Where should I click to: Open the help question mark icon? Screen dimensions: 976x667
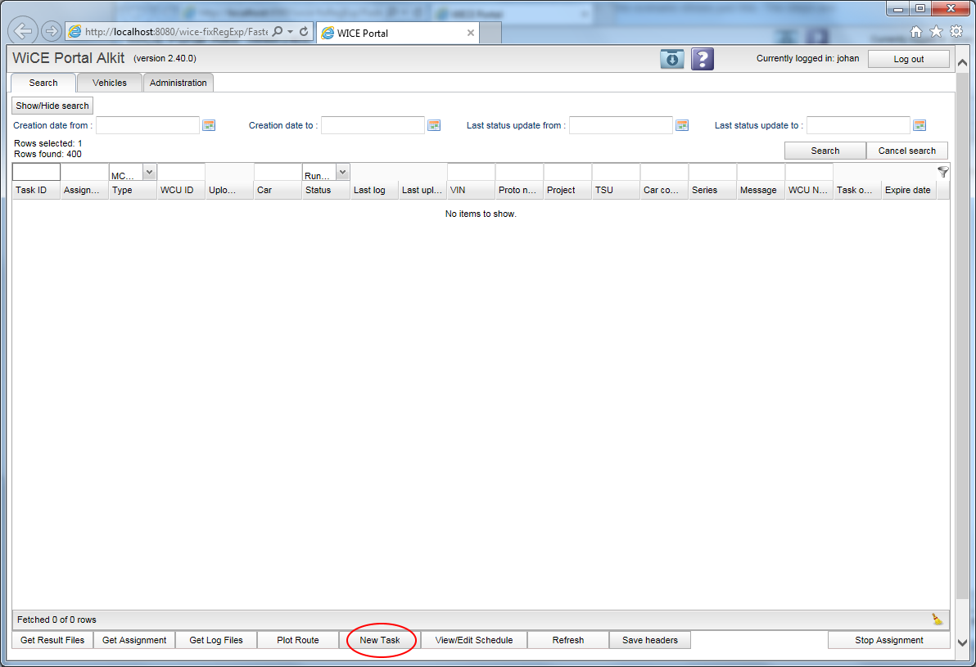pyautogui.click(x=703, y=59)
